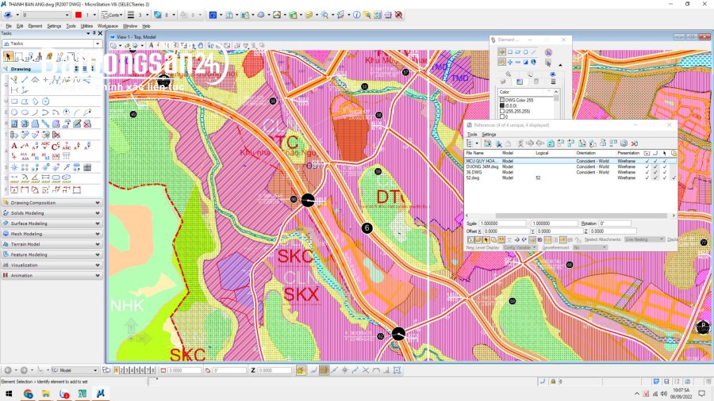Toggle Display checkmark for DUONG 34M.dwg
714x401 pixels.
coord(647,167)
